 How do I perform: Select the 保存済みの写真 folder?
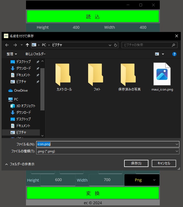(129, 77)
